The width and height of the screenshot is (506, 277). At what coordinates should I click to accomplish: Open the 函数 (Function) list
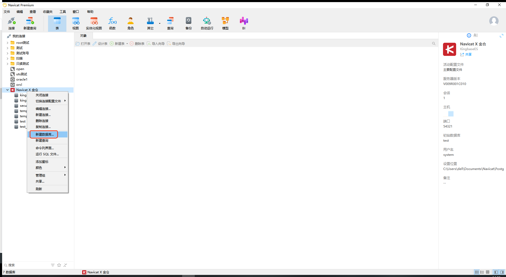pos(112,24)
